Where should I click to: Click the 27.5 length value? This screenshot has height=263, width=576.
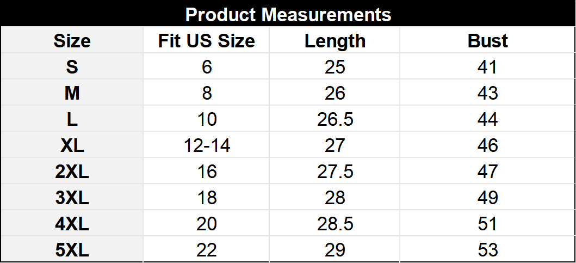click(335, 172)
